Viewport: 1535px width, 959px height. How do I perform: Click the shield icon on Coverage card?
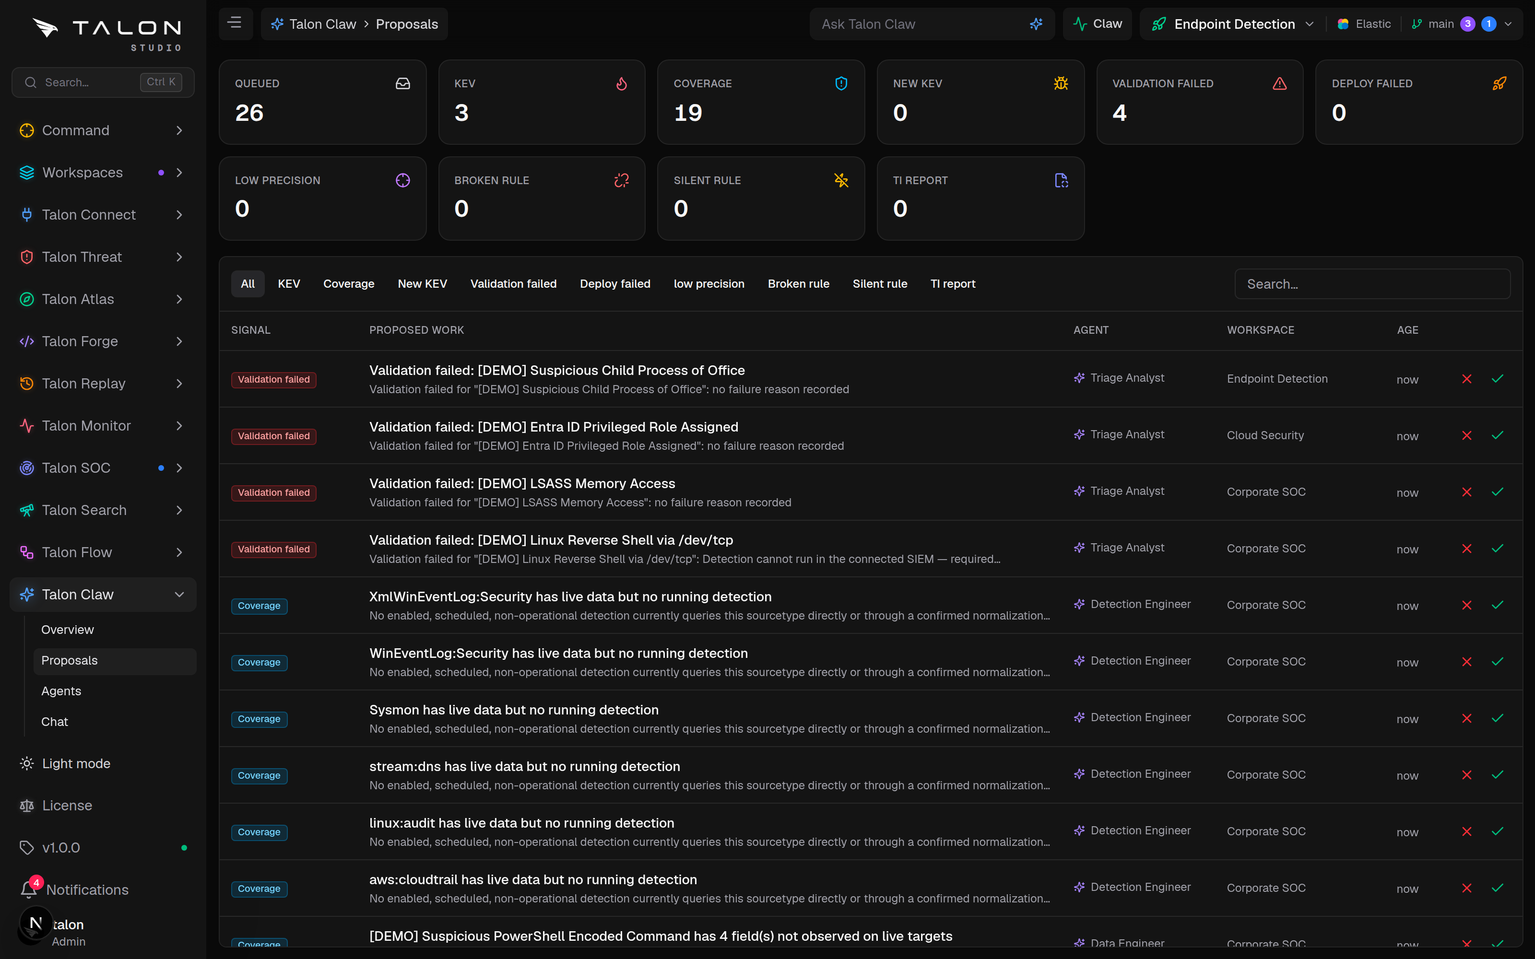pos(841,84)
